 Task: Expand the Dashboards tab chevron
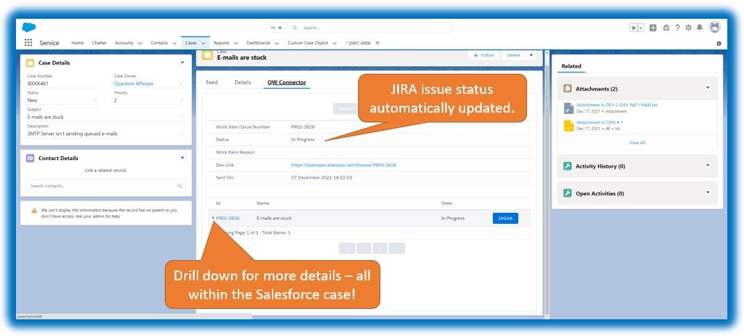click(277, 43)
